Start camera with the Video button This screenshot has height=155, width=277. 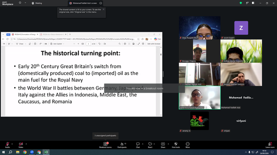(21, 145)
